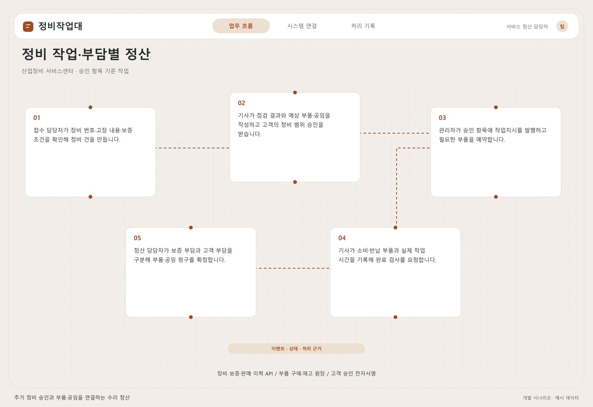Click top connector dot of card 03
Screen dimensions: 593x407
[496, 107]
